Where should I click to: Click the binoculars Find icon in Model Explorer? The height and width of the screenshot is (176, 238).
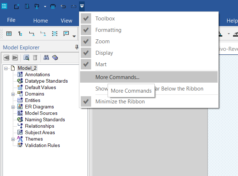pyautogui.click(x=46, y=58)
